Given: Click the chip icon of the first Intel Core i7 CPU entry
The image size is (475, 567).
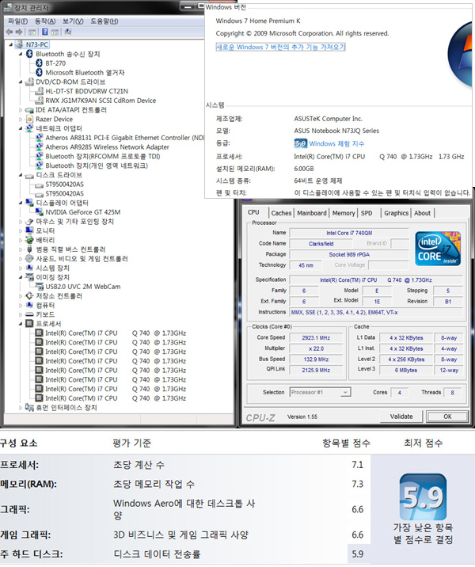Looking at the screenshot, I should [39, 333].
